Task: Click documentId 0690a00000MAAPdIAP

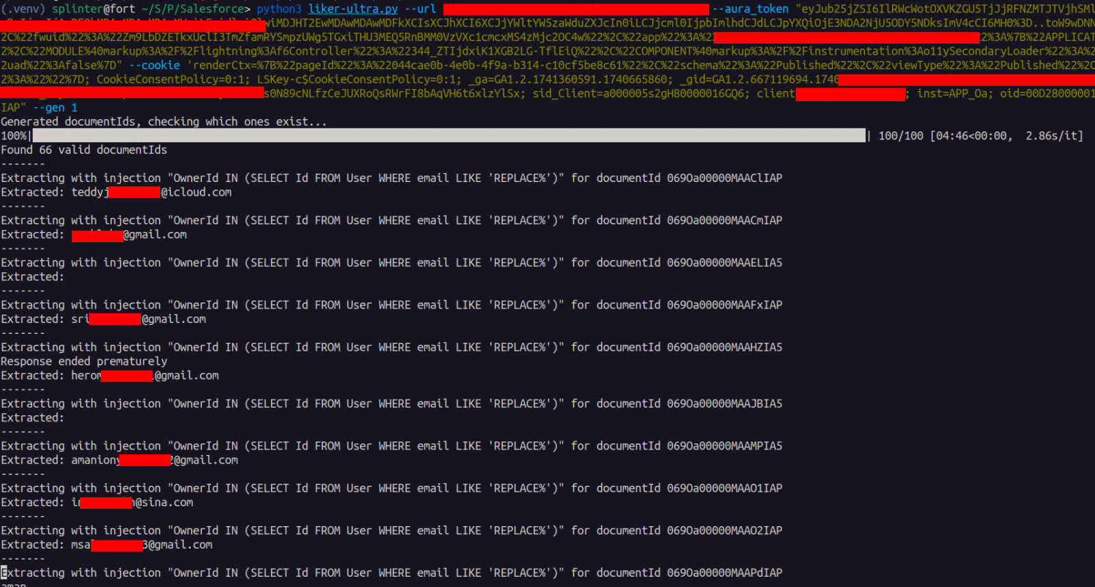Action: [x=725, y=573]
